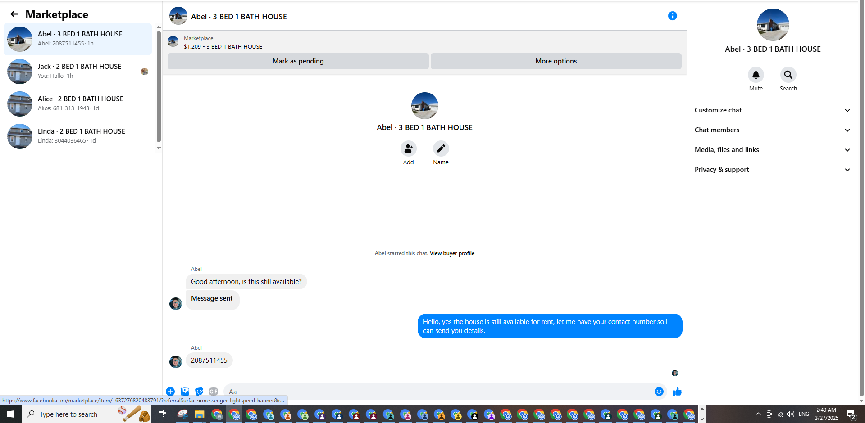Click the 2087511455 message bubble
The height and width of the screenshot is (423, 865).
tap(209, 360)
